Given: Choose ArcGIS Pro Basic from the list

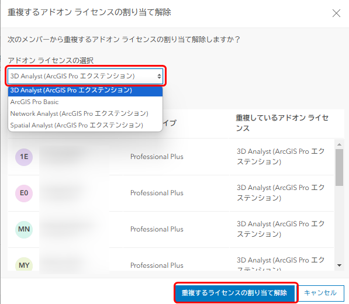Looking at the screenshot, I should point(85,102).
